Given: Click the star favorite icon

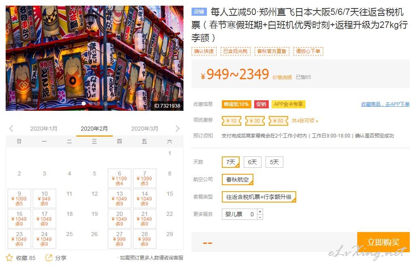Looking at the screenshot, I should coord(9,258).
